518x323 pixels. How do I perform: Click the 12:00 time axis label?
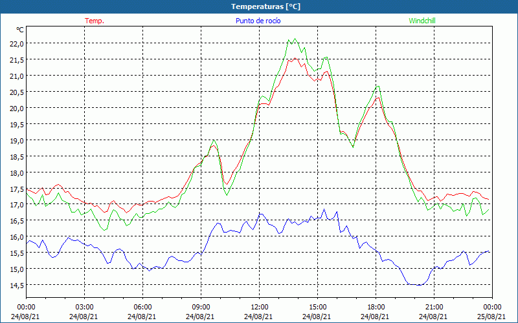click(260, 307)
